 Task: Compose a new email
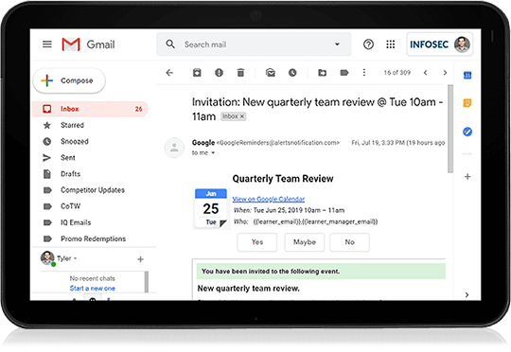(69, 80)
